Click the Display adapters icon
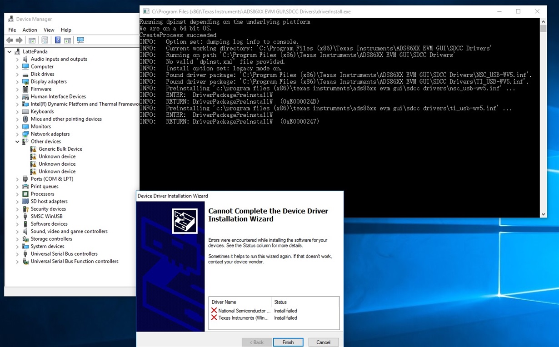Image resolution: width=559 pixels, height=347 pixels. (x=25, y=81)
